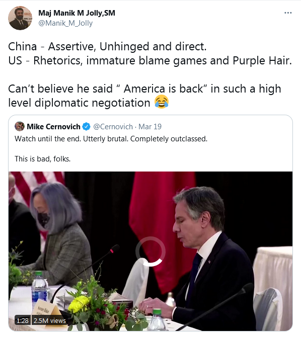
Task: Open the quoted tweet video thumbnail
Action: coord(150,251)
